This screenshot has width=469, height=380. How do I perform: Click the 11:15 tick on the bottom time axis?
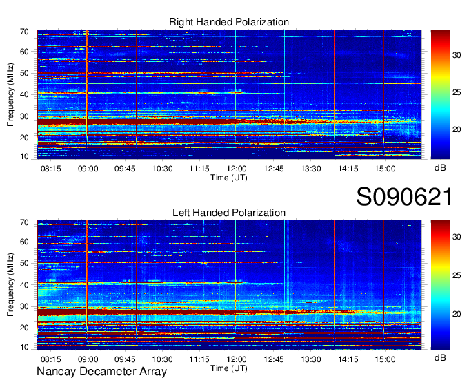pos(199,359)
